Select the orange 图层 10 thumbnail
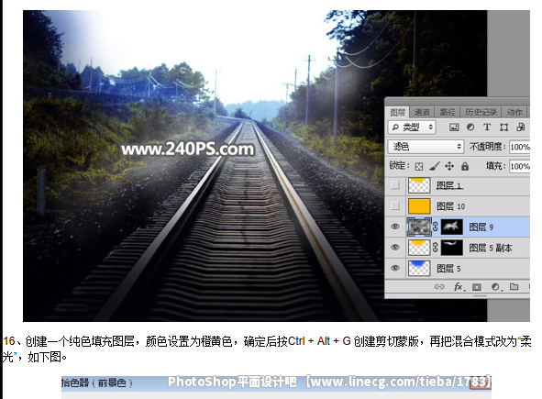The image size is (542, 399). pos(419,206)
